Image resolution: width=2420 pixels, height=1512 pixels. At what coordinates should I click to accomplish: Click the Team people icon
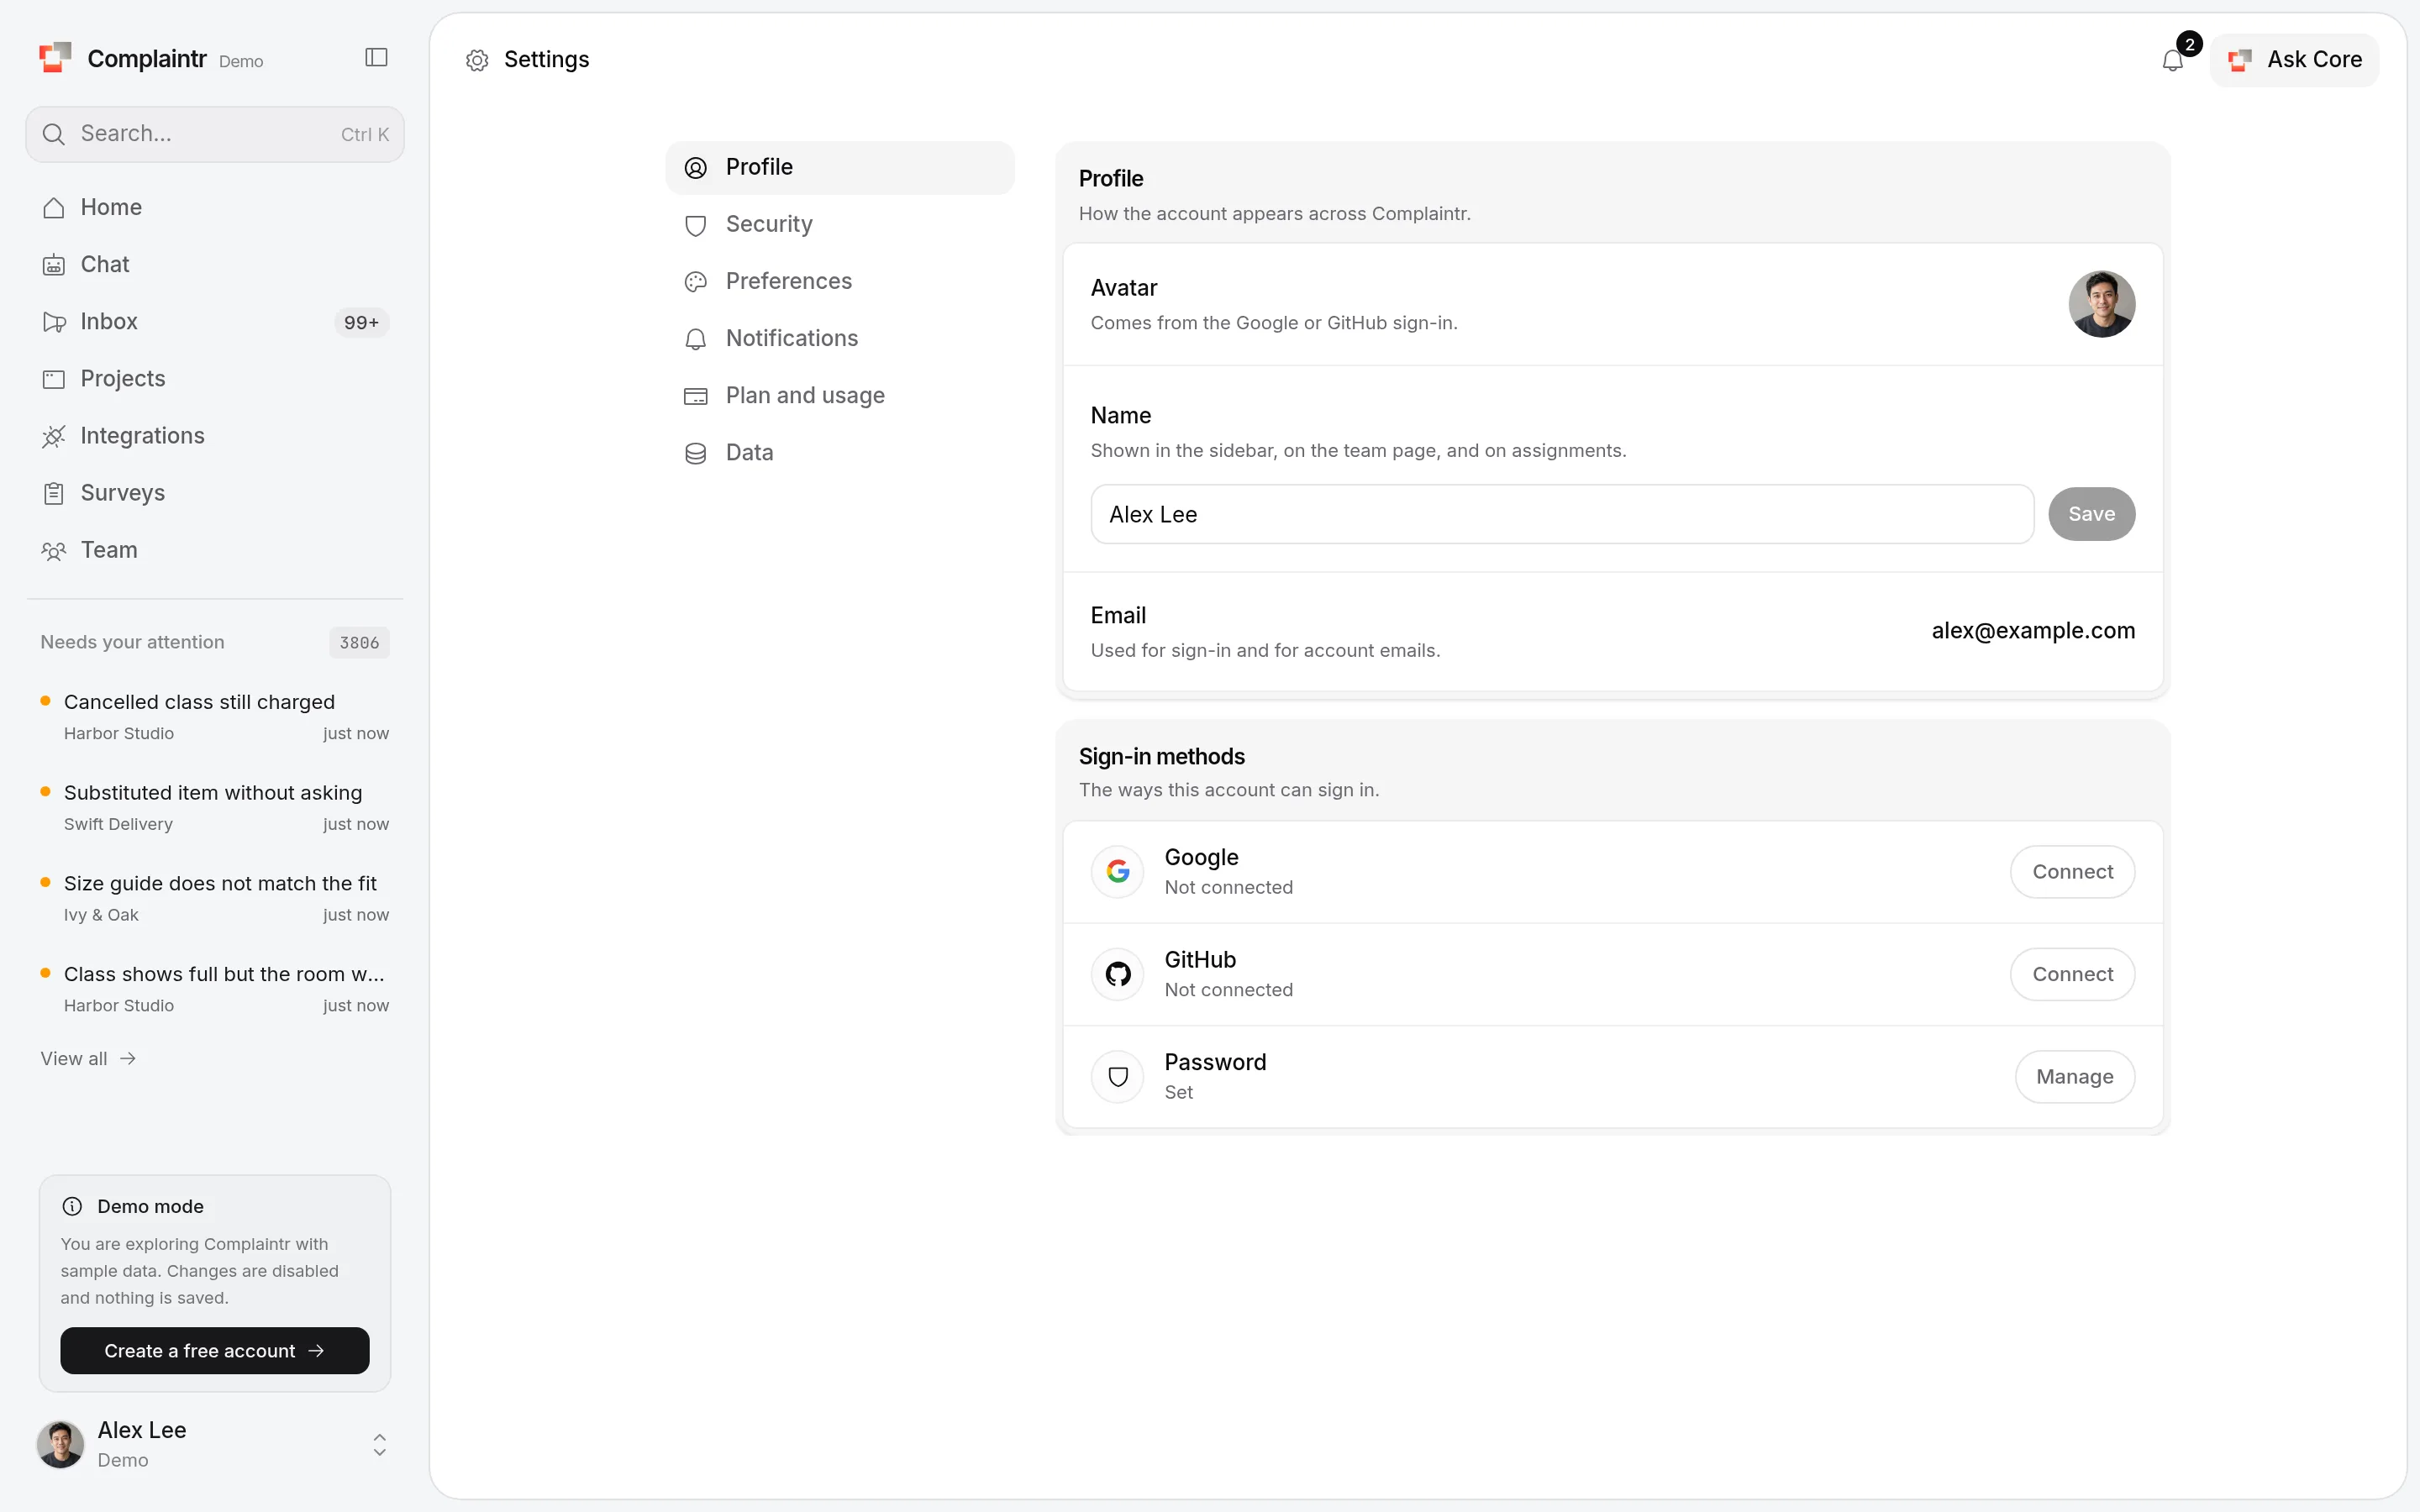[54, 550]
